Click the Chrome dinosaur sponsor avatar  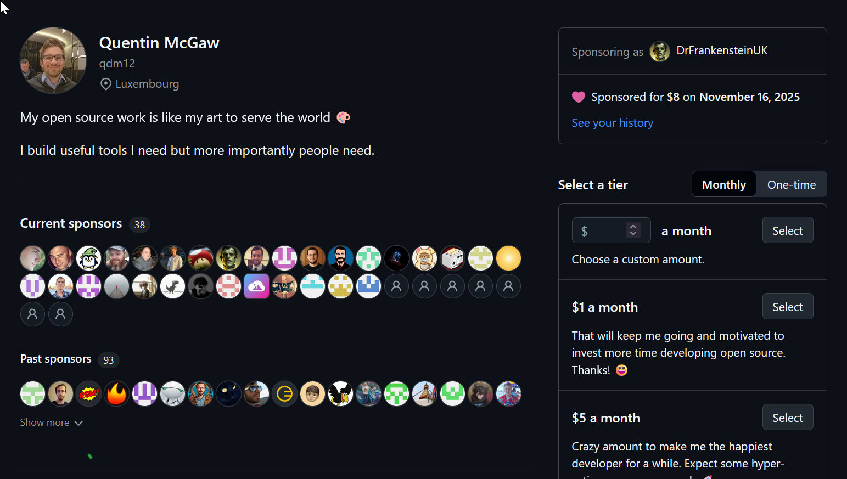[x=172, y=286]
